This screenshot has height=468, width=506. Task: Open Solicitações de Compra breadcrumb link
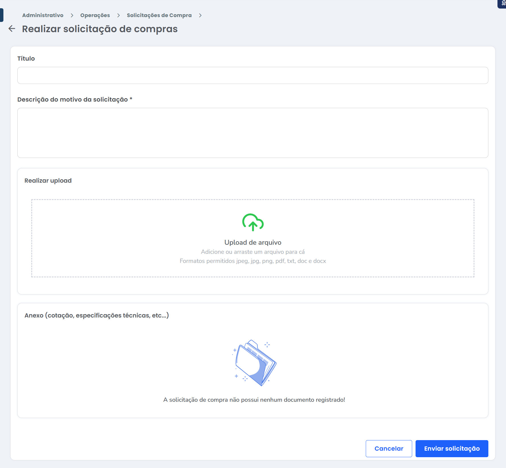[159, 15]
